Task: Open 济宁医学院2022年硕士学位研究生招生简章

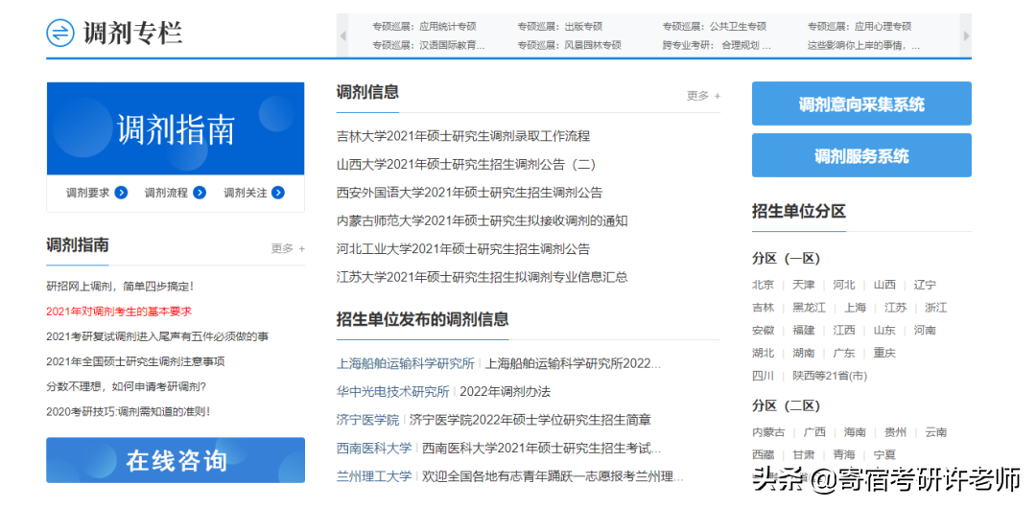Action: (x=530, y=420)
